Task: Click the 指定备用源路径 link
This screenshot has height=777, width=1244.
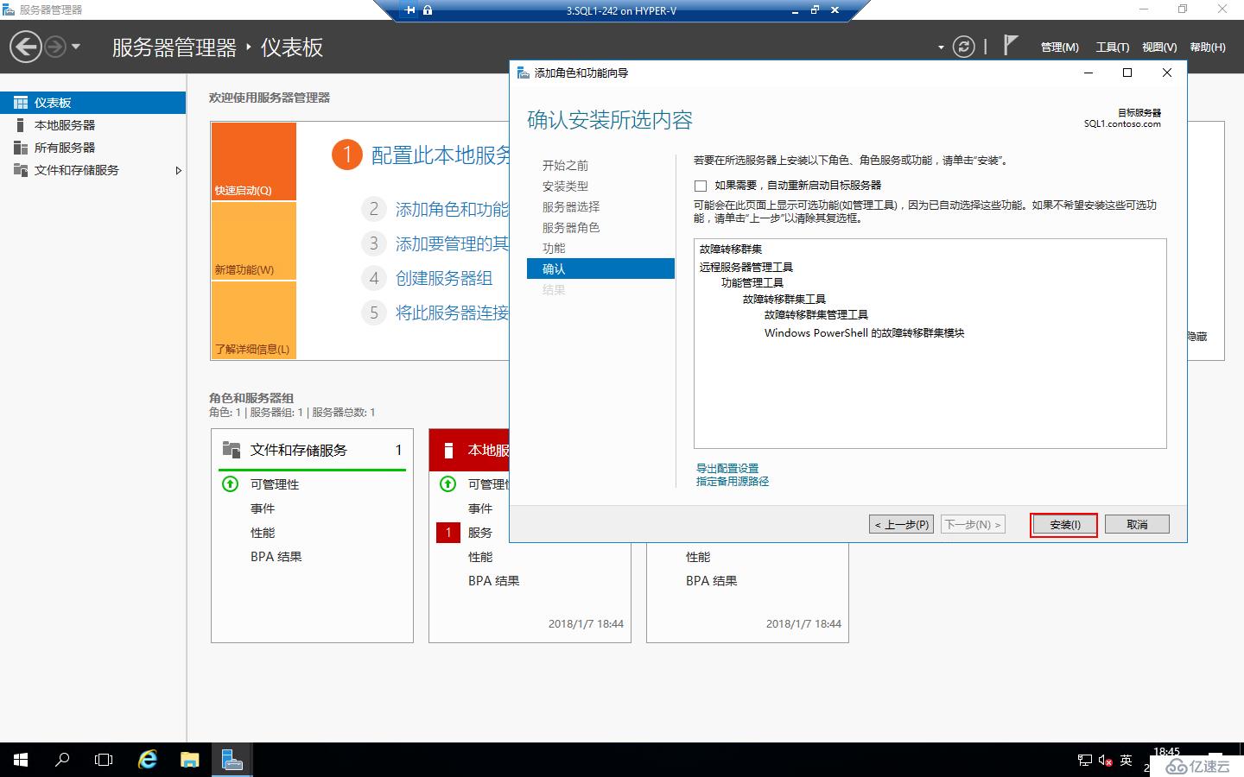Action: 733,482
